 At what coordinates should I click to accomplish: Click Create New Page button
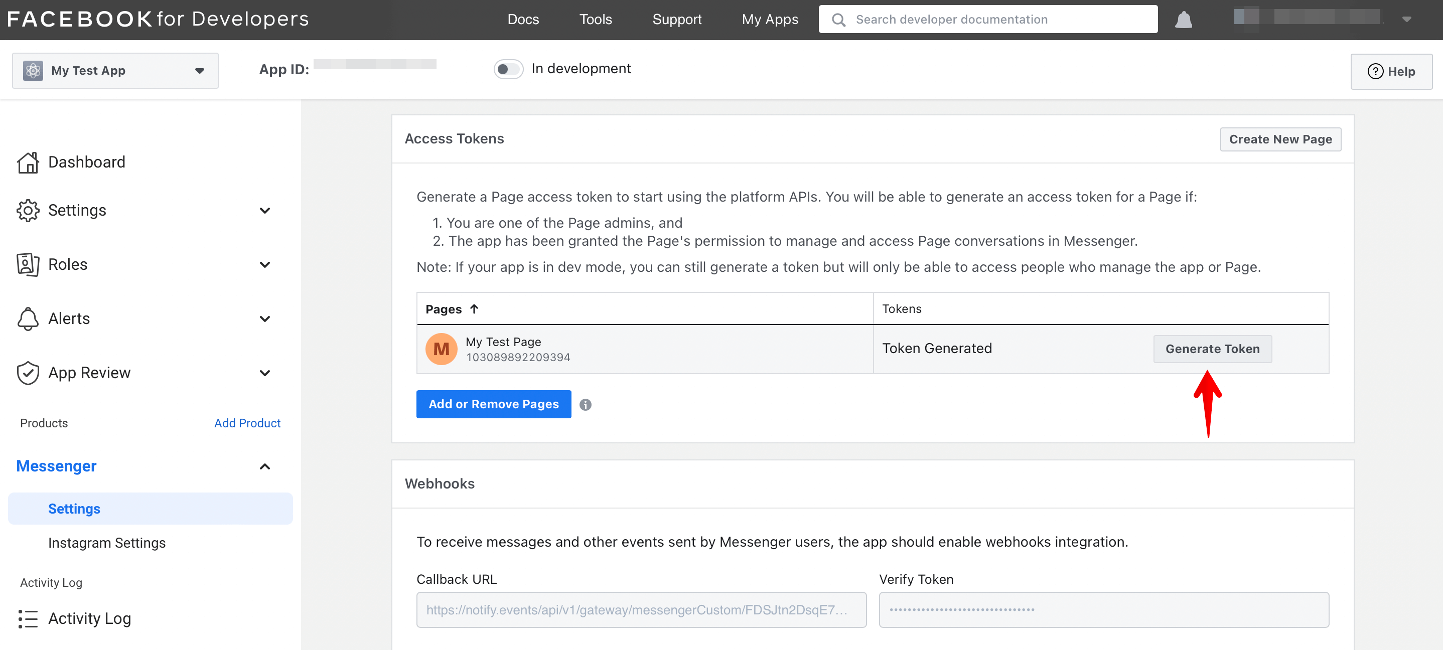click(1281, 140)
